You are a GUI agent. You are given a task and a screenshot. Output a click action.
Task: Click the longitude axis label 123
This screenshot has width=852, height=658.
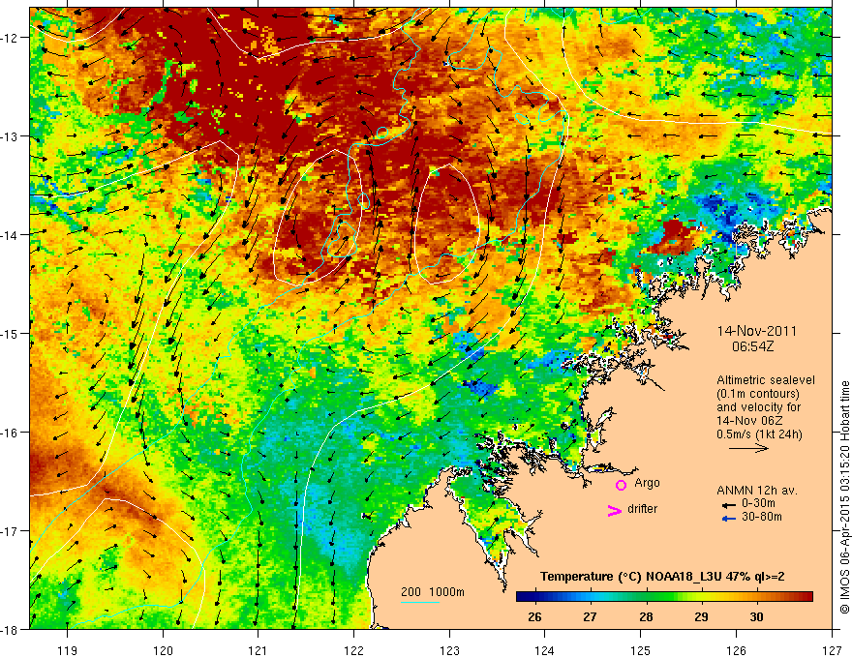449,650
